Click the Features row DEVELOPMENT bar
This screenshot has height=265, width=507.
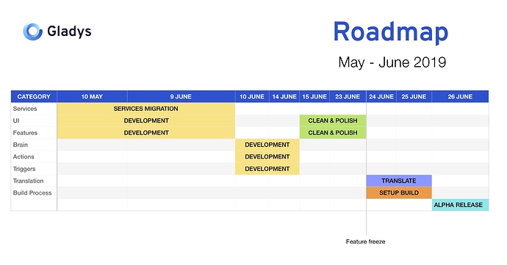145,133
